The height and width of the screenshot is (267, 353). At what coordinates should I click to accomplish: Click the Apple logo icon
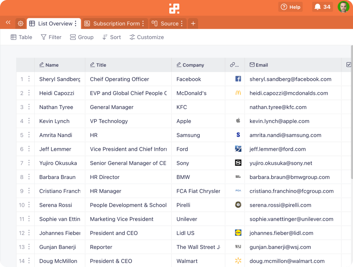[238, 121]
